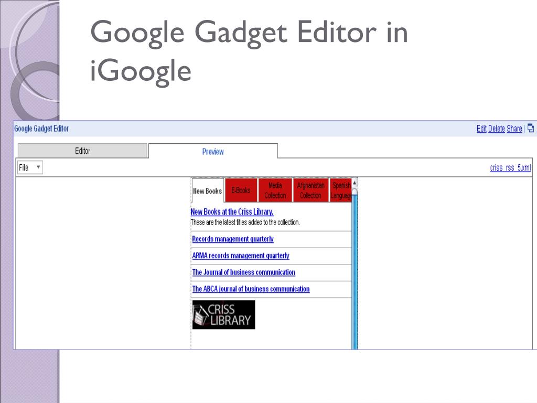Open the Media Collection tab
Image resolution: width=537 pixels, height=403 pixels.
click(x=275, y=190)
